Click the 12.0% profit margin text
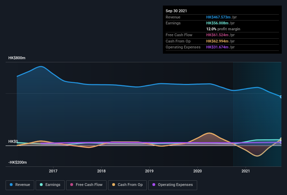This screenshot has width=287, height=195. (x=223, y=29)
